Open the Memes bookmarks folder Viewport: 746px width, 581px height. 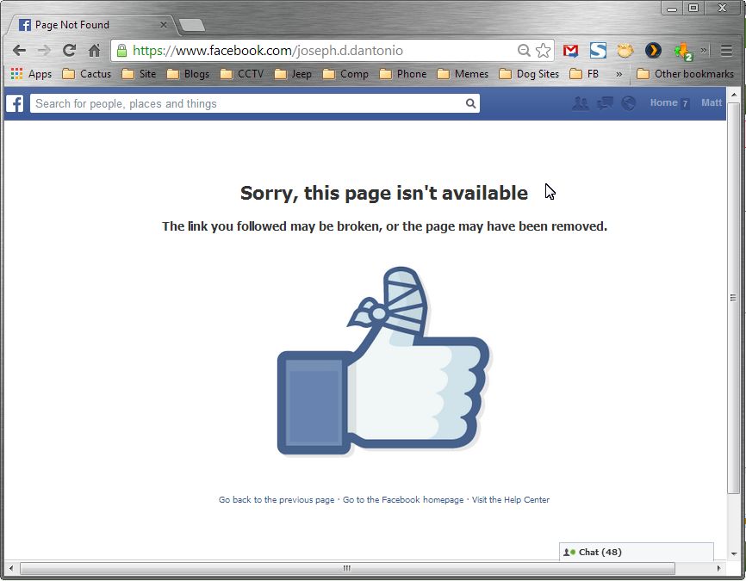pyautogui.click(x=463, y=74)
